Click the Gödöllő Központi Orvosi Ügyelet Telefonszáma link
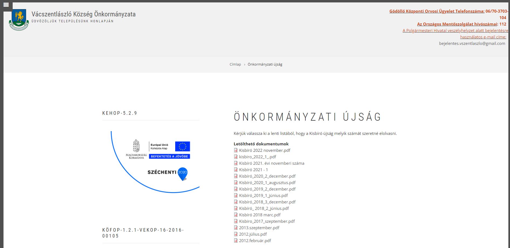Image resolution: width=510 pixels, height=248 pixels. tap(437, 11)
